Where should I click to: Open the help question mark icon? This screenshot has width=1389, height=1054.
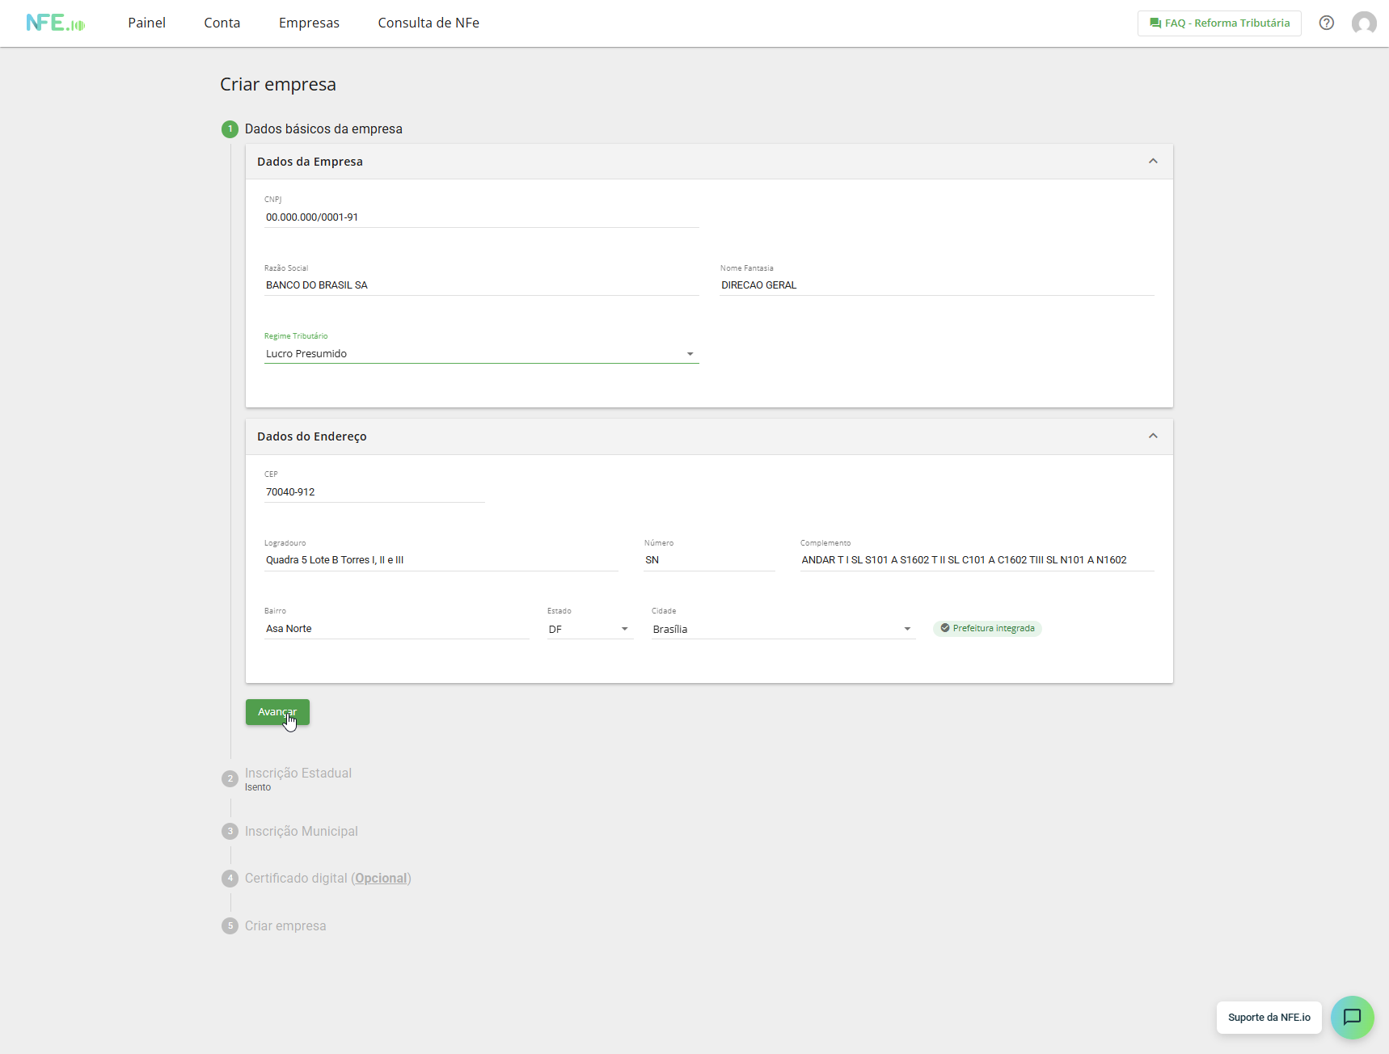[1327, 23]
